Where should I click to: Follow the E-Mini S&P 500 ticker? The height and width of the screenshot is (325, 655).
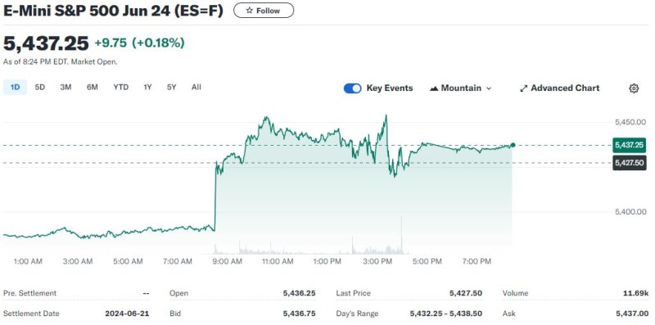[x=264, y=11]
